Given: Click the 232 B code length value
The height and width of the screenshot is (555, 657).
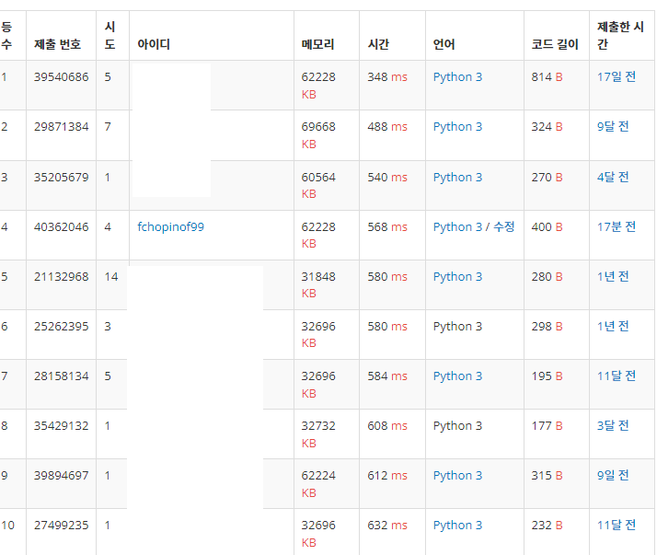Looking at the screenshot, I should pyautogui.click(x=547, y=526).
